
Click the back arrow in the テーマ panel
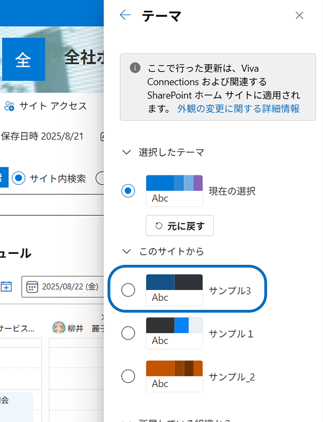(125, 15)
